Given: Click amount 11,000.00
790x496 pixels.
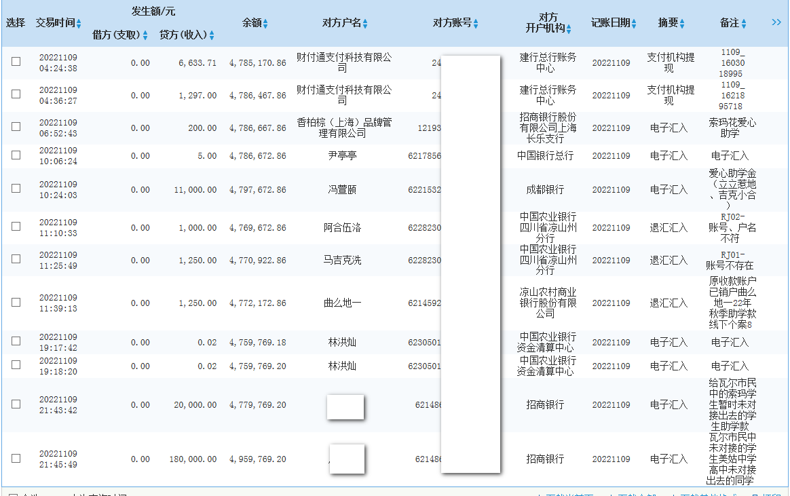Looking at the screenshot, I should tap(195, 190).
